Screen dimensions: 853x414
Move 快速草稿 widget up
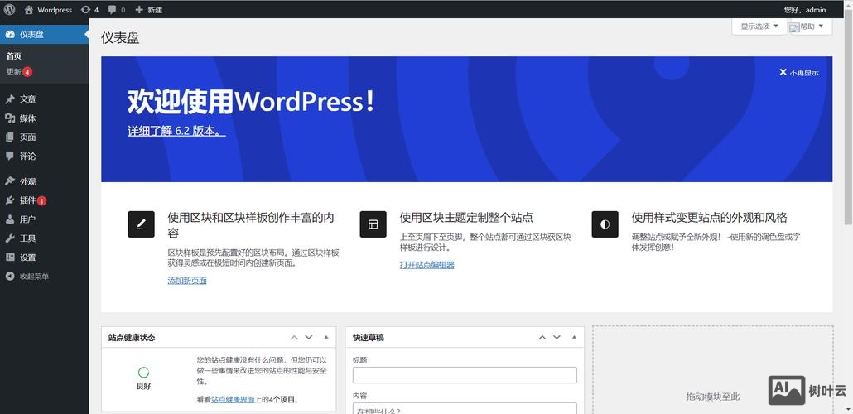pos(542,337)
